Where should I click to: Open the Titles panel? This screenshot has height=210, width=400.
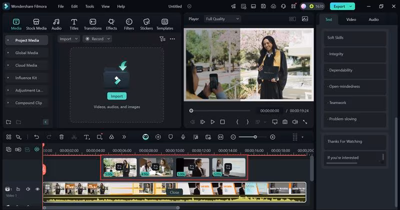74,24
